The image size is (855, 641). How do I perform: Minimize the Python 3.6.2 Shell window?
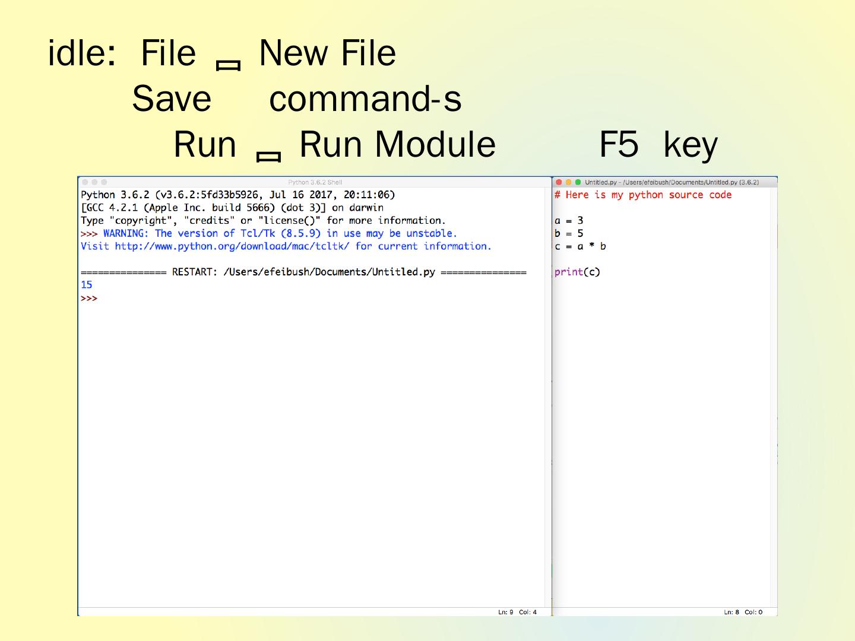click(94, 182)
